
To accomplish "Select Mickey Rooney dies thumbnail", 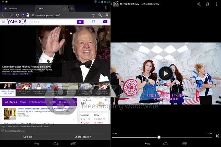I will click(8, 89).
